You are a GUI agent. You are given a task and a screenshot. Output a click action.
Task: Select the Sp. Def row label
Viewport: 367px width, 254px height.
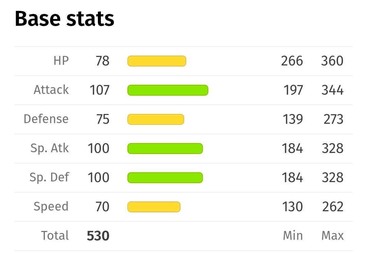coord(50,177)
